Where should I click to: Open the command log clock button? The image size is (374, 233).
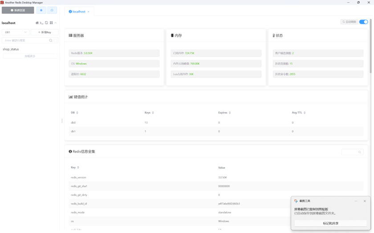click(52, 10)
